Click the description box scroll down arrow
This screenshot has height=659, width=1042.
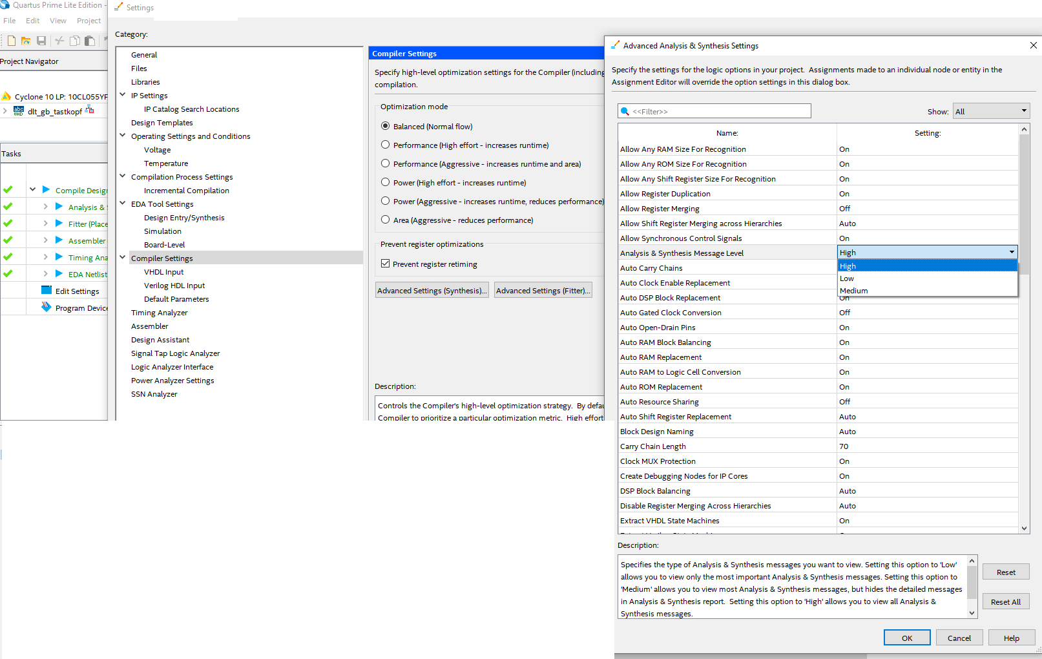pos(972,613)
